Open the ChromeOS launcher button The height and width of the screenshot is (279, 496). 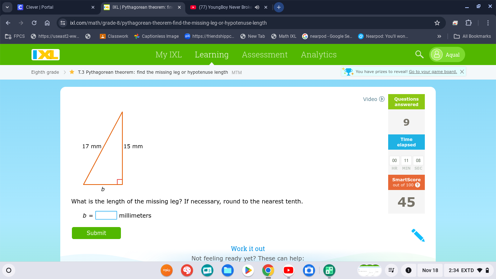point(9,270)
